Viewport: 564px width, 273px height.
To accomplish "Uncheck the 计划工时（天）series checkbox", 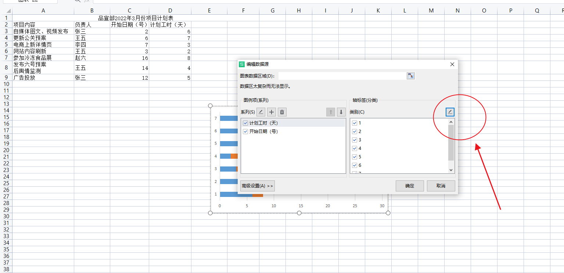I will (x=245, y=123).
